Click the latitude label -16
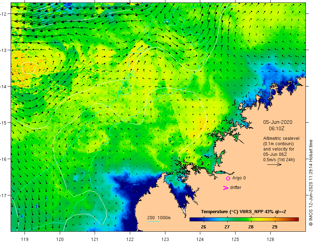 point(4,159)
